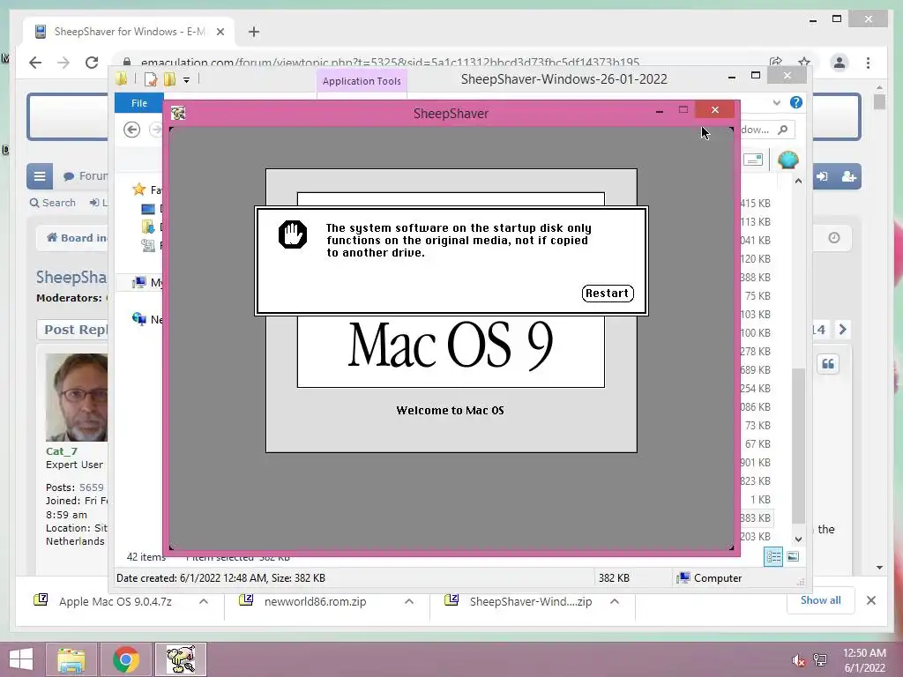Click Show all downloads

tap(820, 600)
